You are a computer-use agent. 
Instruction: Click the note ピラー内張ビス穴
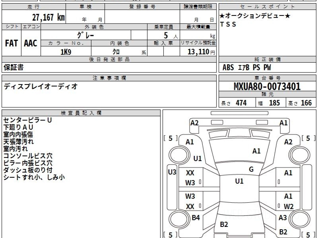pyautogui.click(x=28, y=163)
